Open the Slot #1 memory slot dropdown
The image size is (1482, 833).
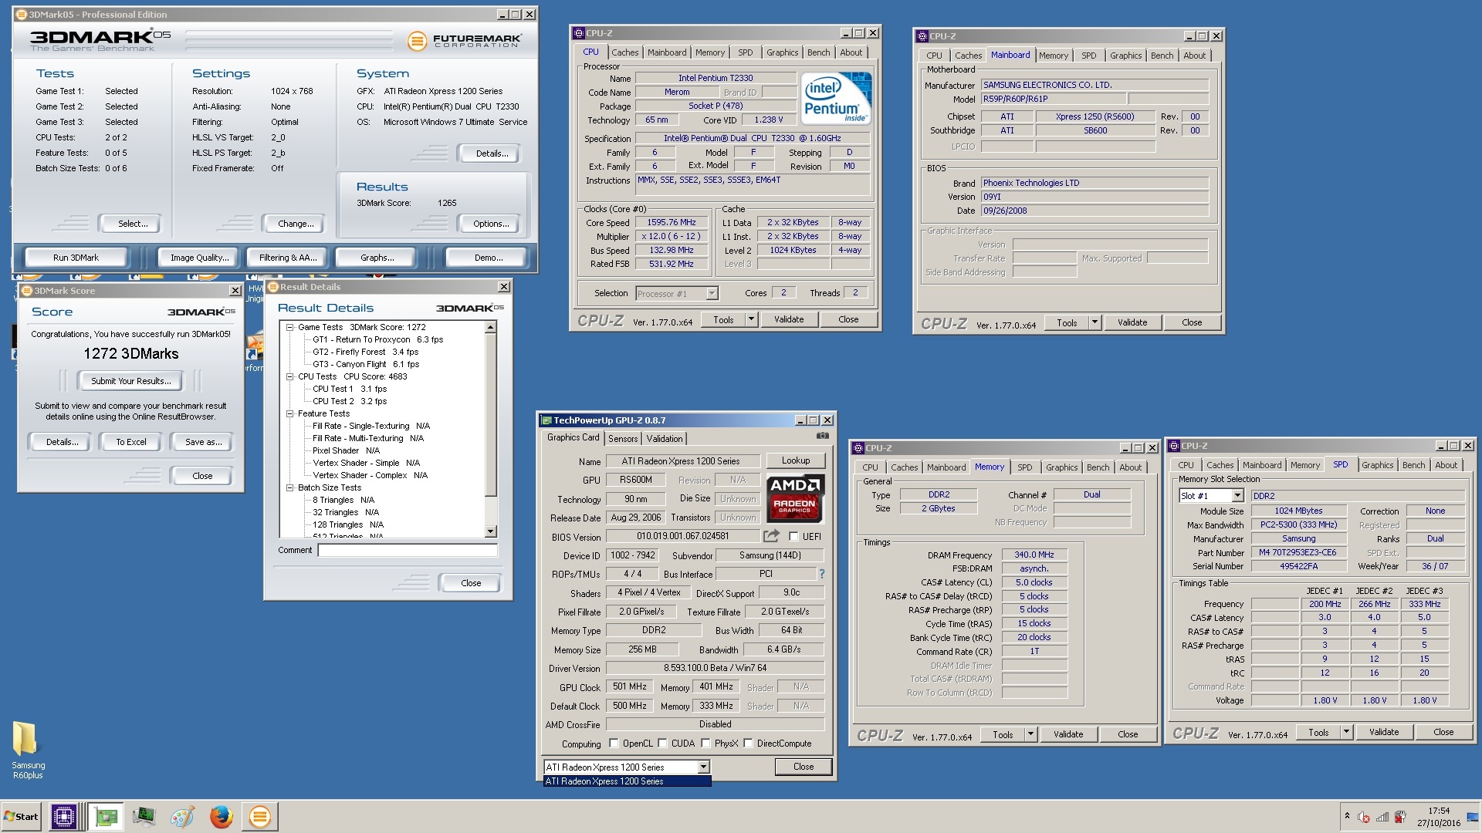[1237, 496]
